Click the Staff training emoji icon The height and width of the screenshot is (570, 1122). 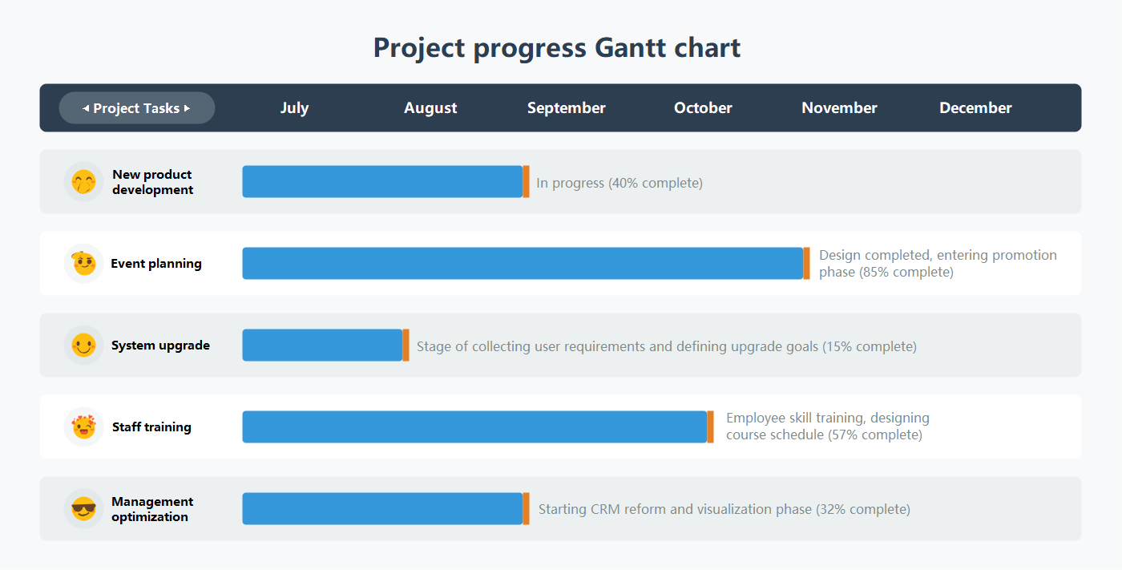(83, 427)
